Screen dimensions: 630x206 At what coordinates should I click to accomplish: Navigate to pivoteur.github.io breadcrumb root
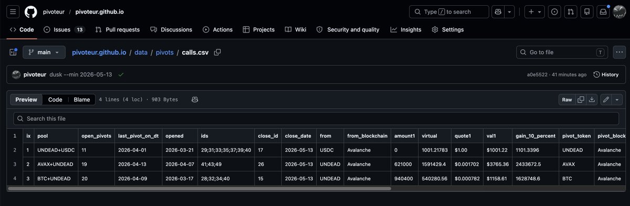(100, 52)
